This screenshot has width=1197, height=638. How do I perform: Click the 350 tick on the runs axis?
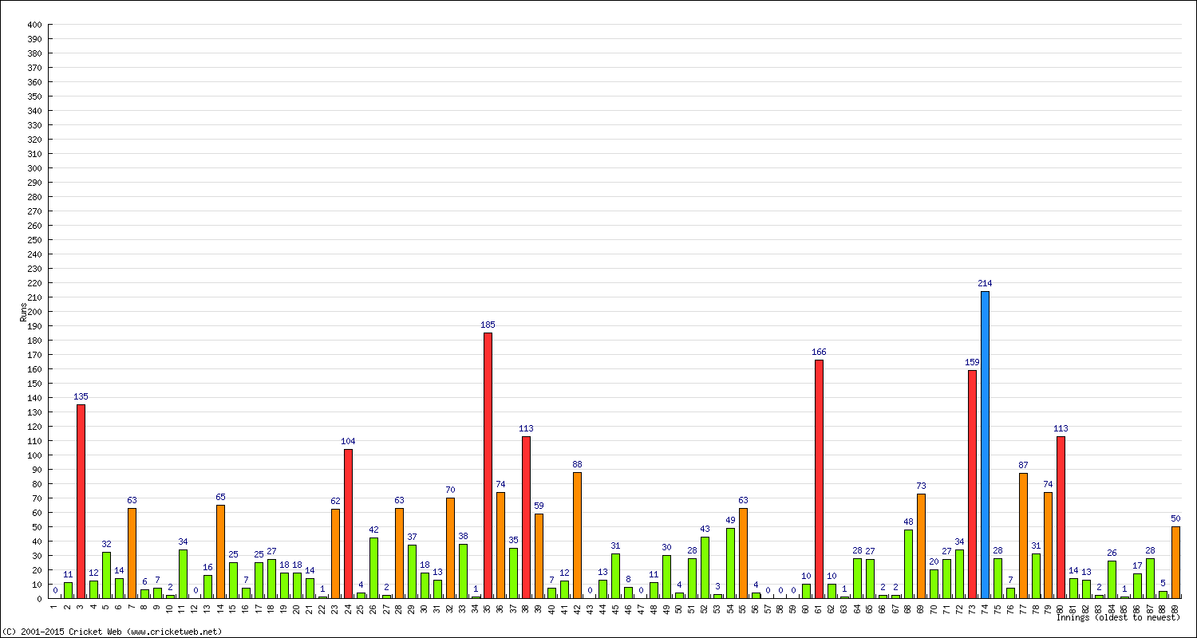[x=34, y=96]
